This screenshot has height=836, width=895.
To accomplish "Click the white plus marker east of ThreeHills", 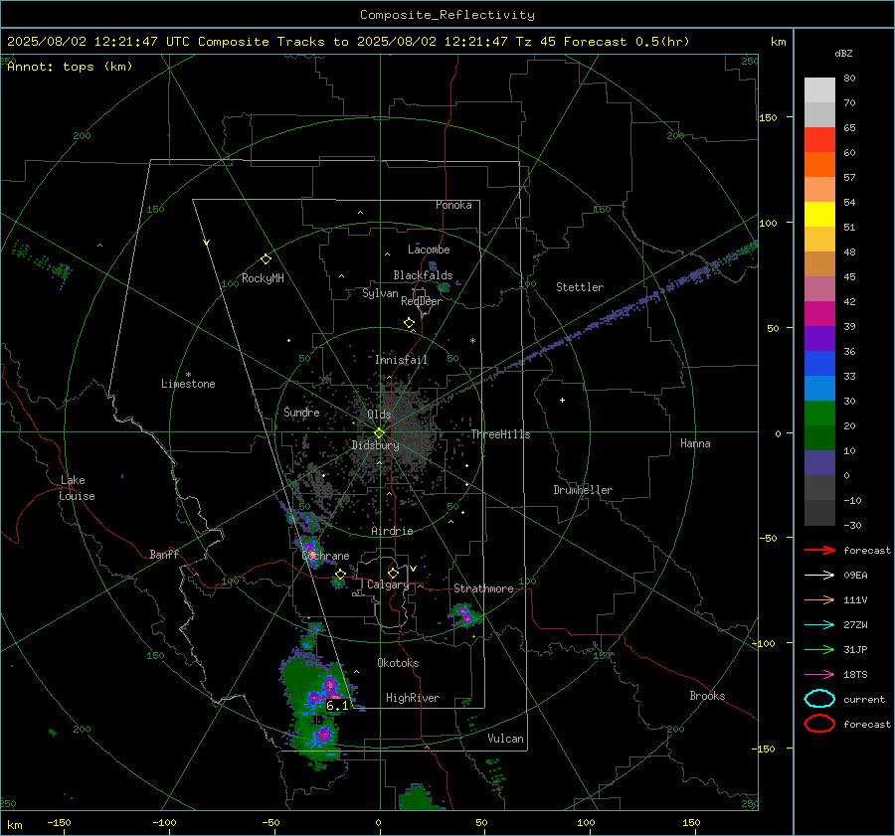I will pyautogui.click(x=562, y=400).
